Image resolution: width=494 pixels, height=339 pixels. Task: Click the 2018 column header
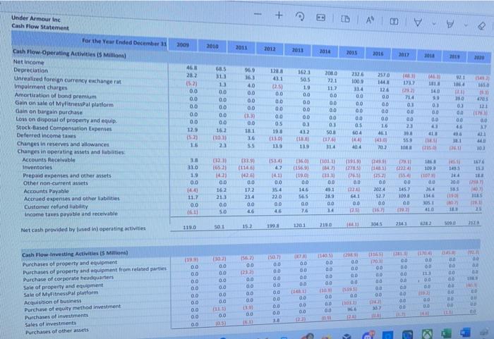(429, 56)
